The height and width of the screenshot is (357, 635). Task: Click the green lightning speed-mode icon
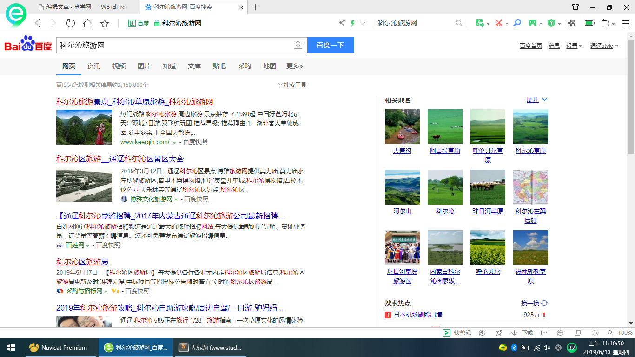click(x=352, y=23)
